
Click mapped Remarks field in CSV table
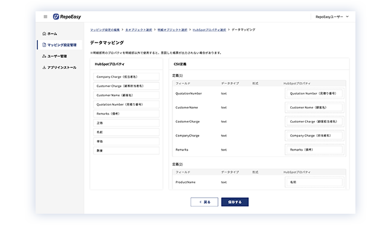point(315,149)
